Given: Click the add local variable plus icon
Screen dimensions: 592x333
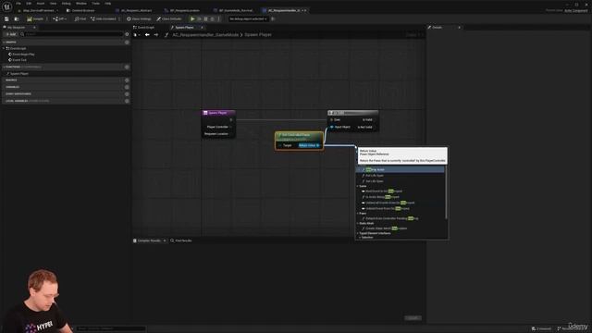Looking at the screenshot, I should [x=127, y=101].
